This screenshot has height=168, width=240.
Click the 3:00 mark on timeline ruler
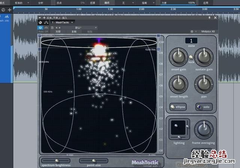[x=205, y=9]
